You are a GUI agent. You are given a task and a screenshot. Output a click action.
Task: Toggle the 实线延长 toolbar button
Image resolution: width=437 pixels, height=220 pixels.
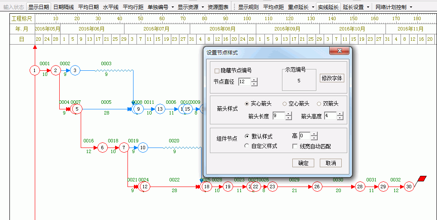pos(328,7)
